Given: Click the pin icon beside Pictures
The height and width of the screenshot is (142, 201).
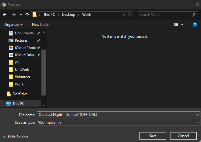Looking at the screenshot, I should click(39, 40).
